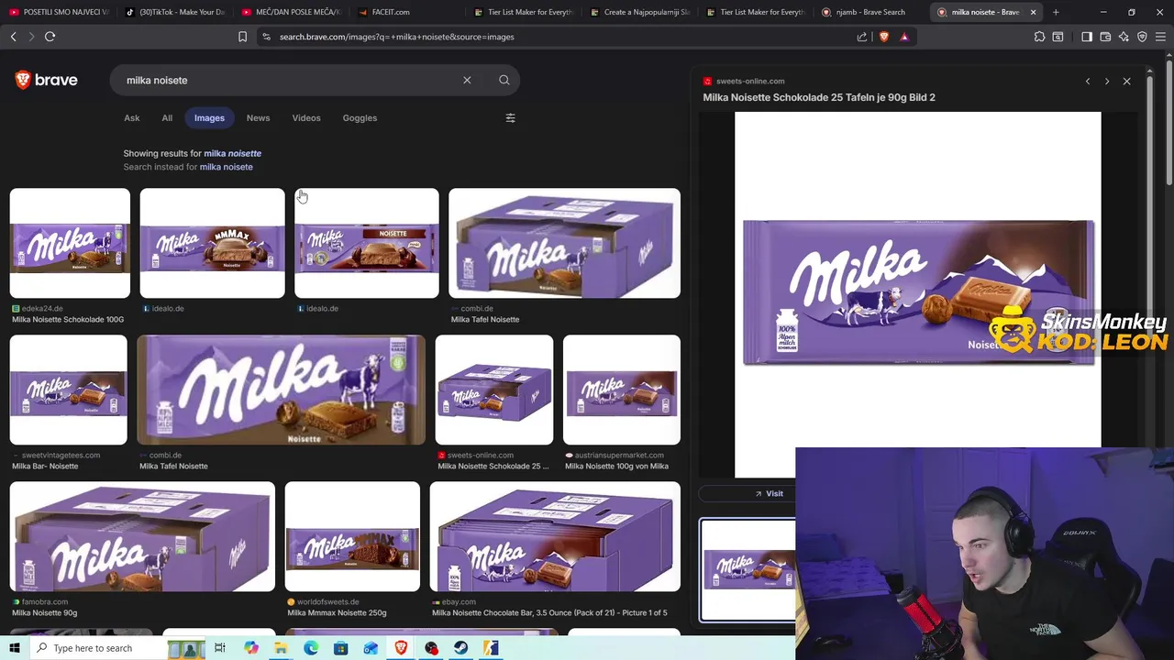The height and width of the screenshot is (660, 1174).
Task: Close the image preview panel
Action: [1127, 82]
